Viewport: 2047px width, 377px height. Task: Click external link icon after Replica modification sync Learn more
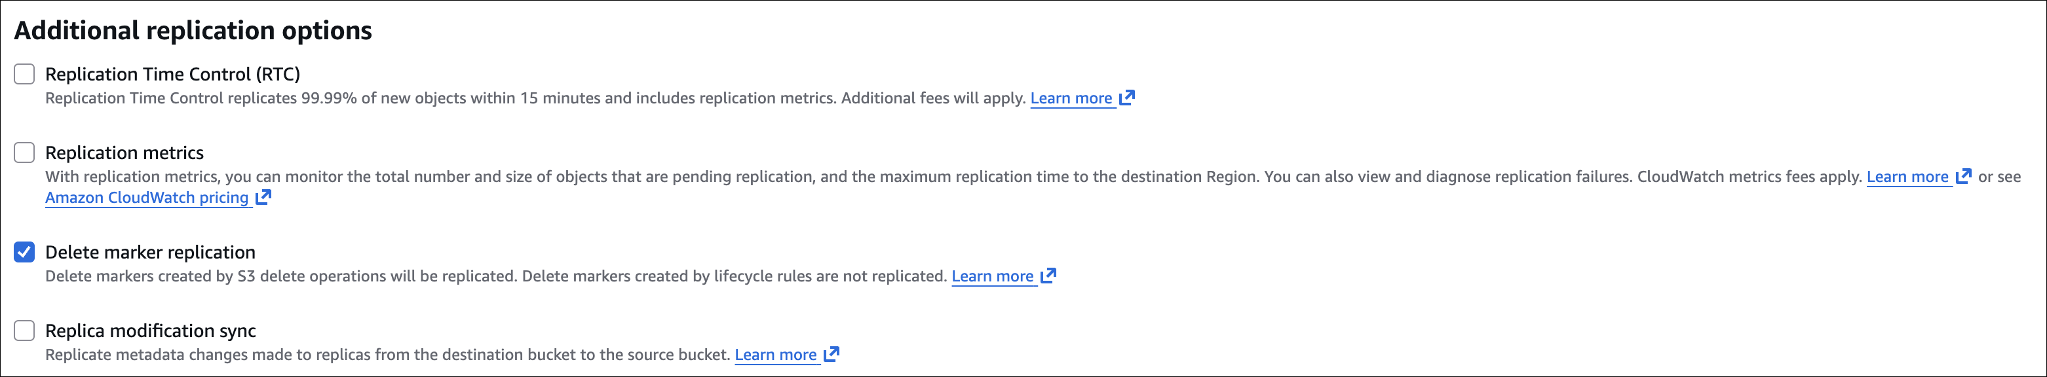click(832, 354)
